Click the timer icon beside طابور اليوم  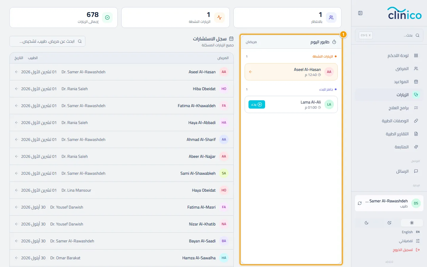334,42
